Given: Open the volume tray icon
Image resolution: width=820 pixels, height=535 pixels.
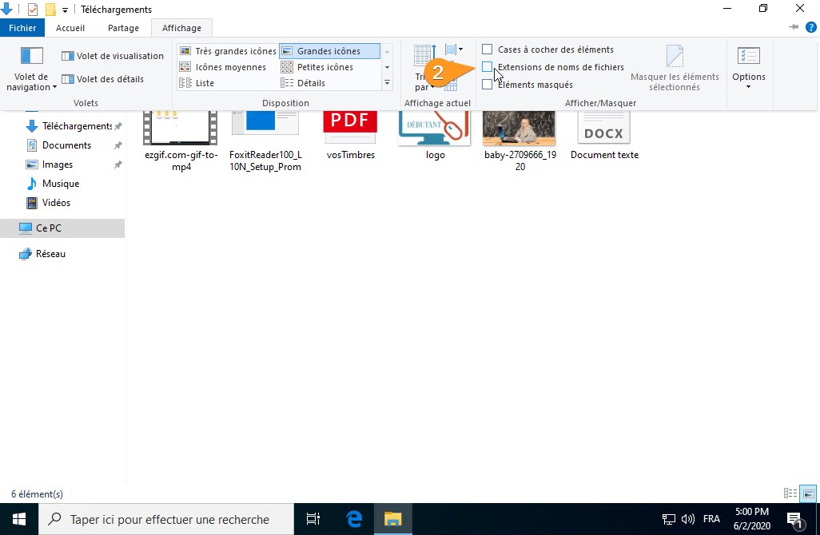Looking at the screenshot, I should pos(687,519).
